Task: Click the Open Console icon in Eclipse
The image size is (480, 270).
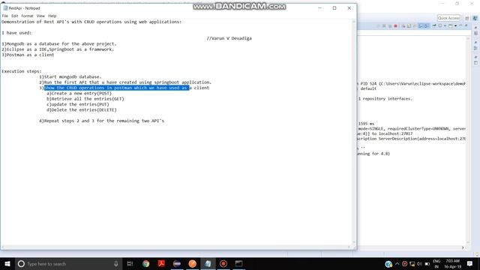Action: tap(450, 26)
